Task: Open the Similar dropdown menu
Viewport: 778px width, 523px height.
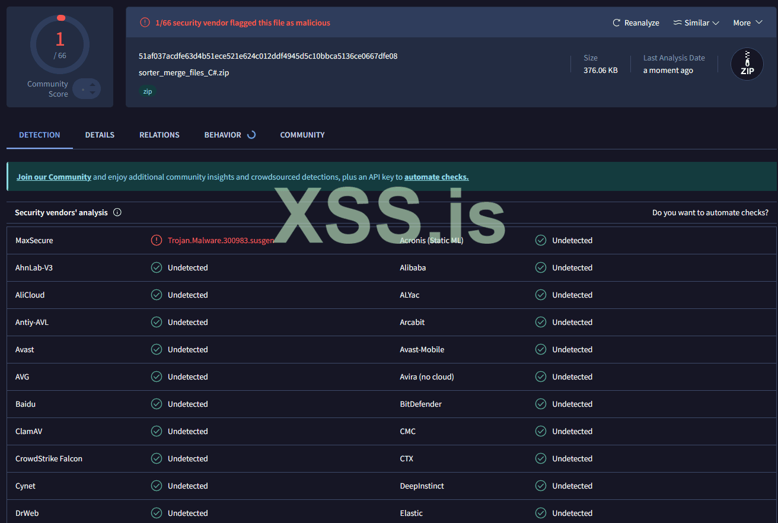Action: click(696, 23)
